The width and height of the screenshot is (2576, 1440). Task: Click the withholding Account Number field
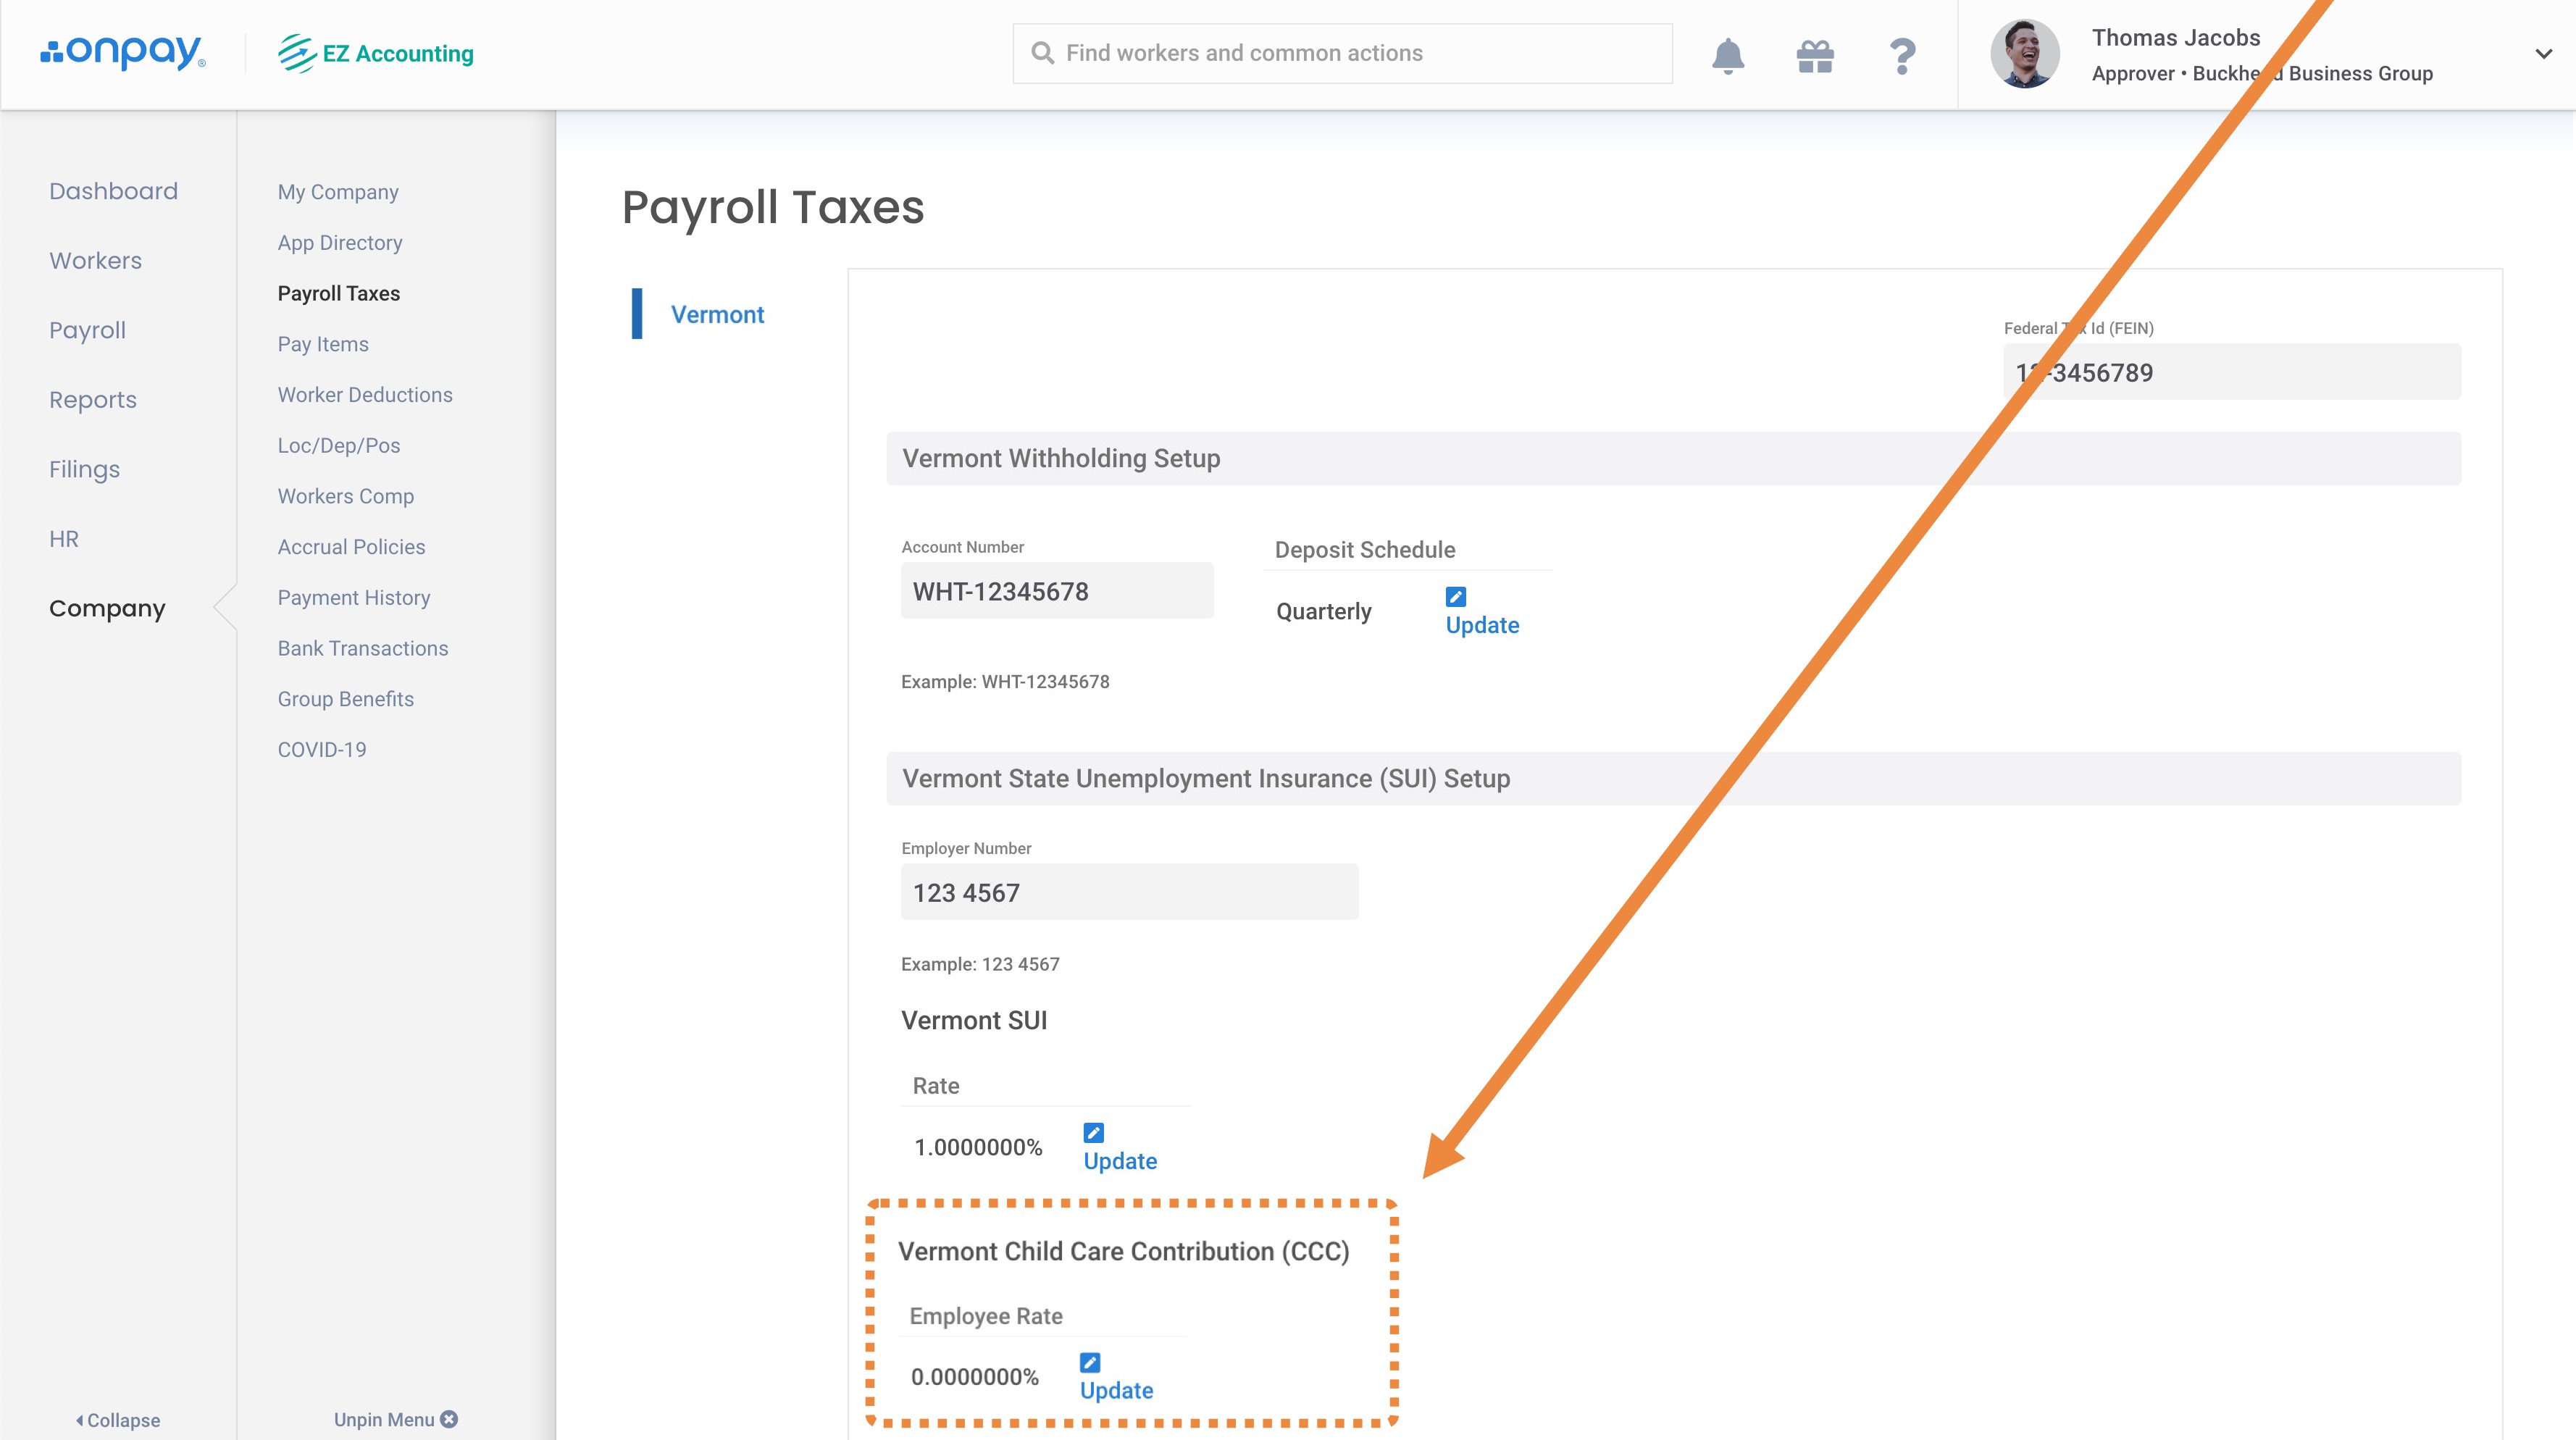[x=1056, y=591]
